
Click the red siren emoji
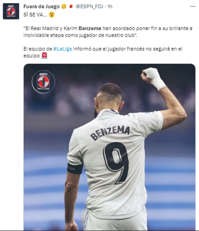(x=44, y=56)
